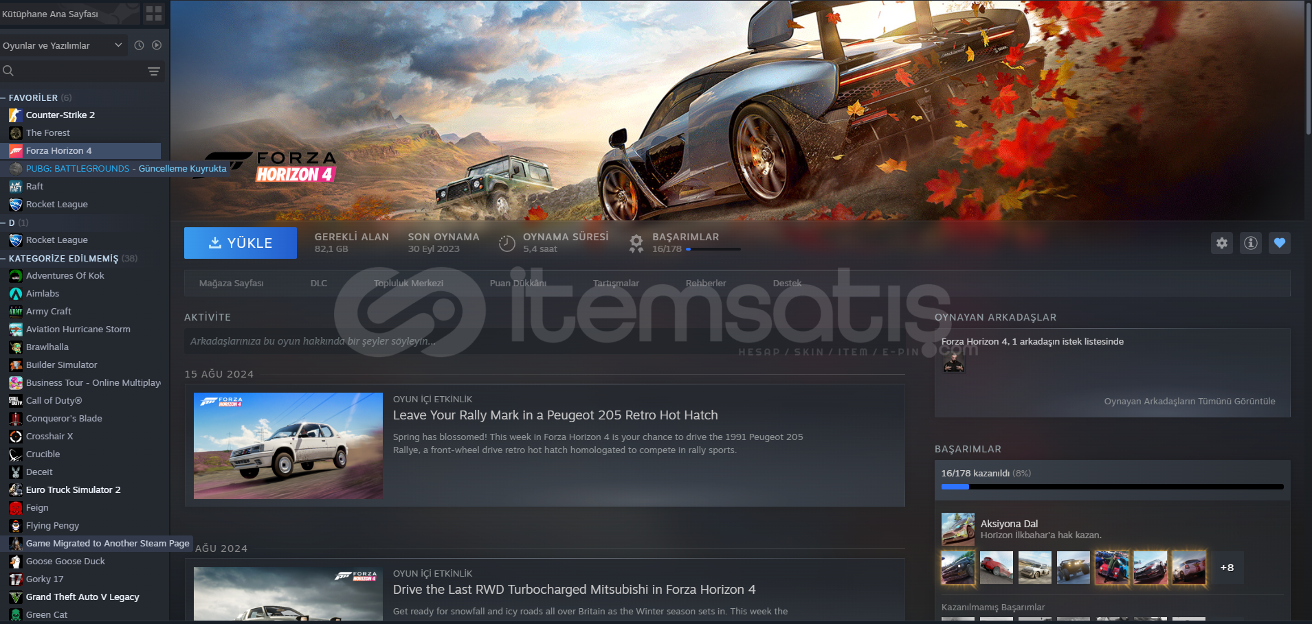Screen dimensions: 1312x624
Task: Click the Gorky 17 icon
Action: pos(16,579)
